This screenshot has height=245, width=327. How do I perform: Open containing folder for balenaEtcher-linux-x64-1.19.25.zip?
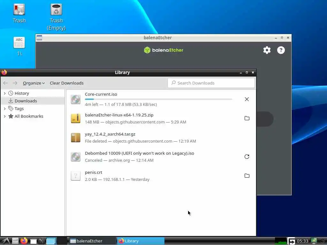pos(247,118)
